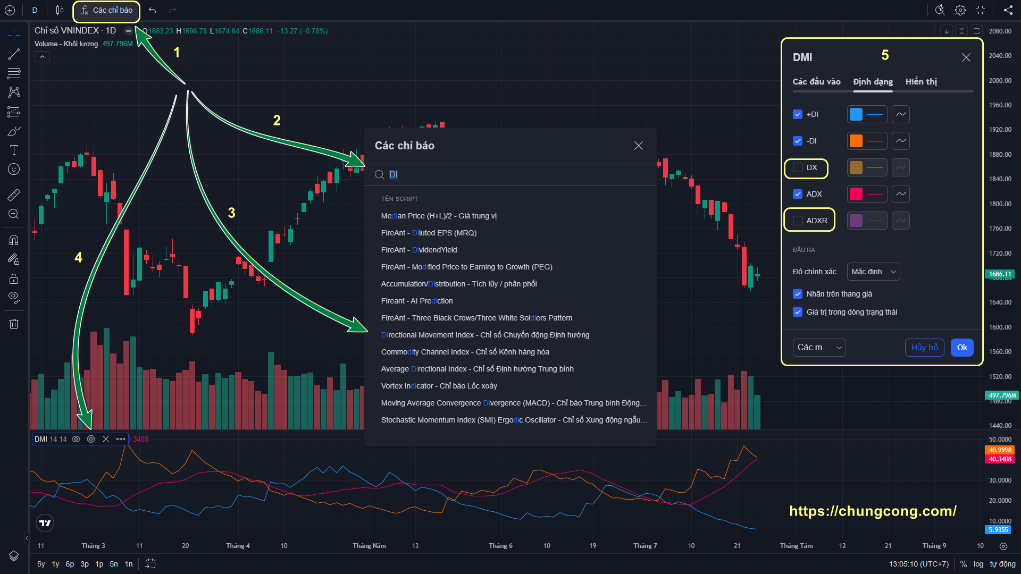Open the ruler measure tool

tap(14, 195)
